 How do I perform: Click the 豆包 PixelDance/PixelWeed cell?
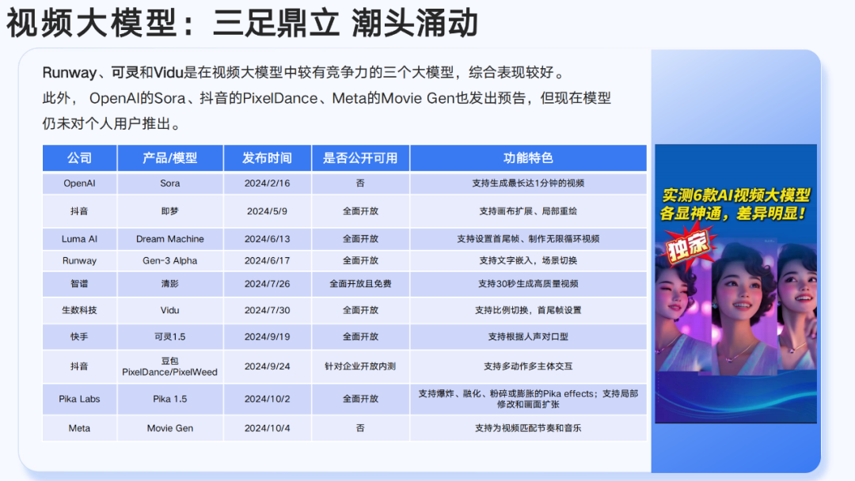[170, 366]
